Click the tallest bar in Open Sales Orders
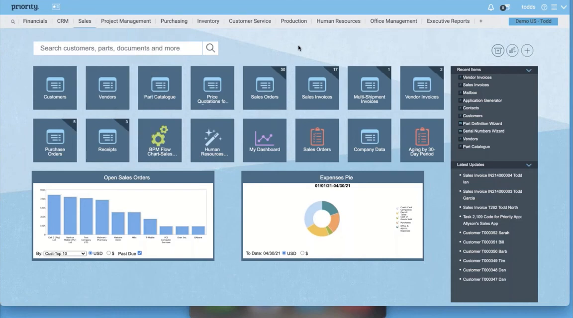The image size is (573, 318). coord(54,215)
